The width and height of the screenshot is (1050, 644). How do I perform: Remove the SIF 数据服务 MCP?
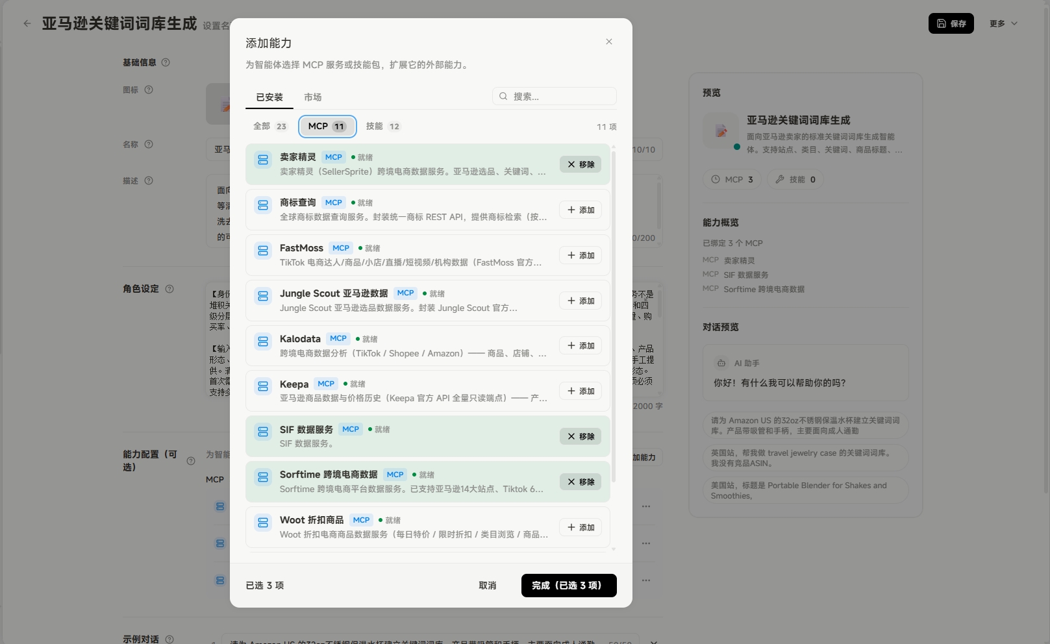581,436
